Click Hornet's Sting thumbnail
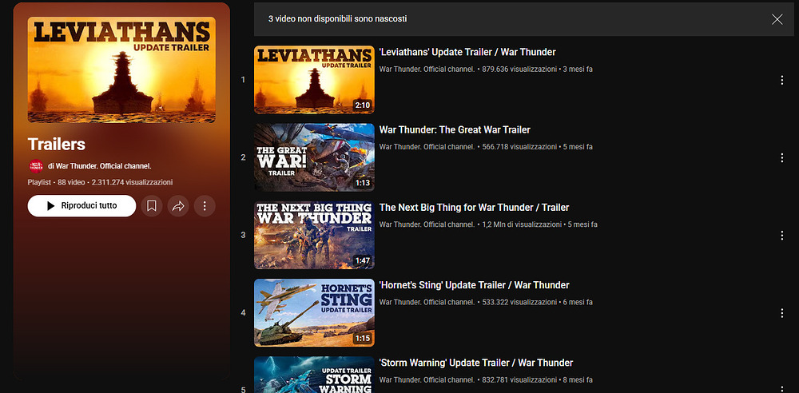The width and height of the screenshot is (799, 393). (314, 312)
